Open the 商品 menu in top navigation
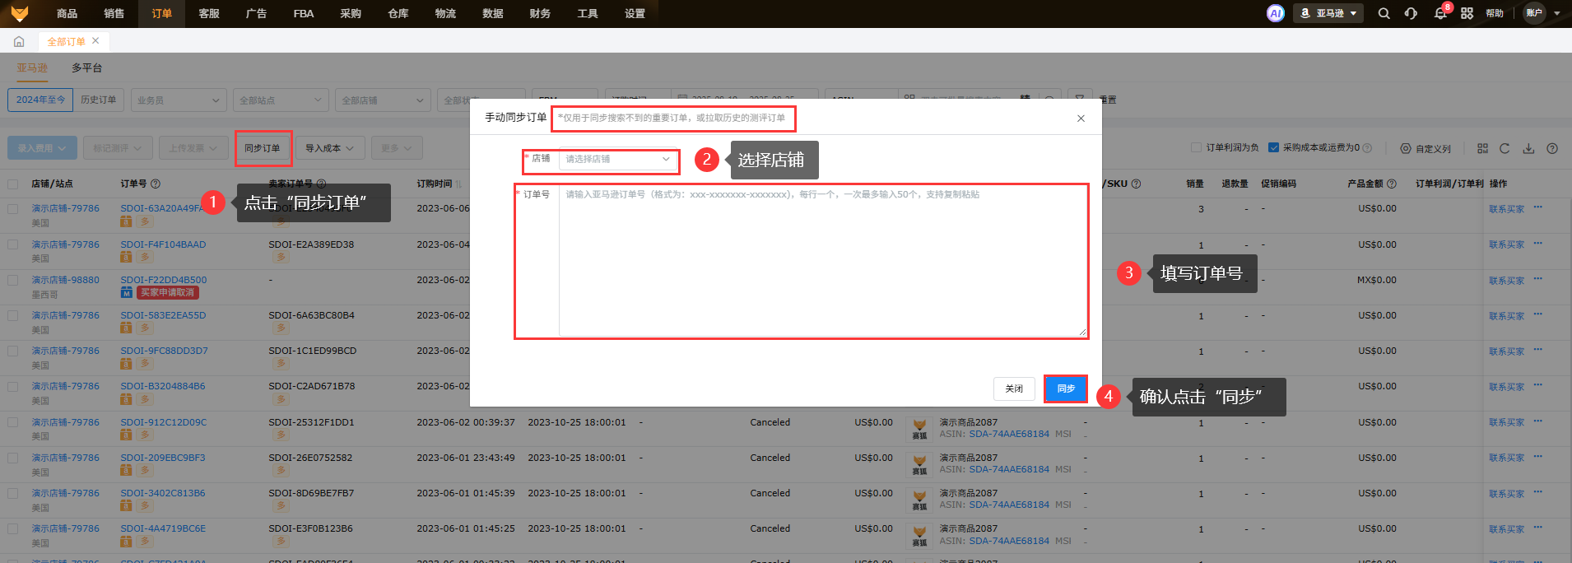Viewport: 1572px width, 563px height. [67, 13]
